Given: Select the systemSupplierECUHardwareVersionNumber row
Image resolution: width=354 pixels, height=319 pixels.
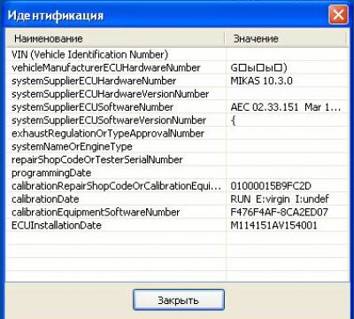Looking at the screenshot, I should 177,94.
